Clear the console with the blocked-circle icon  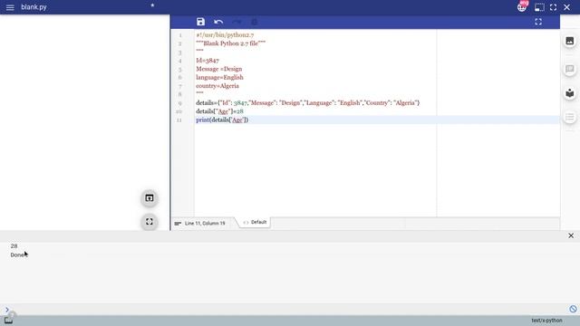click(573, 309)
